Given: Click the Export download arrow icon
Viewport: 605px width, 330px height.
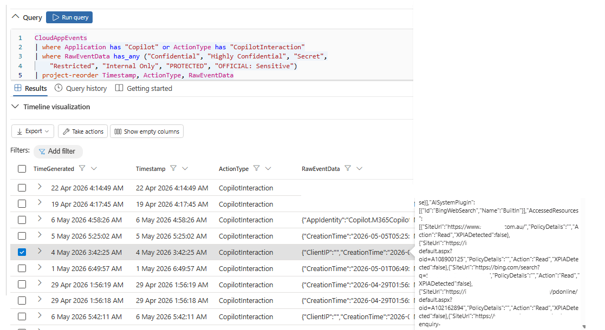Looking at the screenshot, I should (19, 132).
